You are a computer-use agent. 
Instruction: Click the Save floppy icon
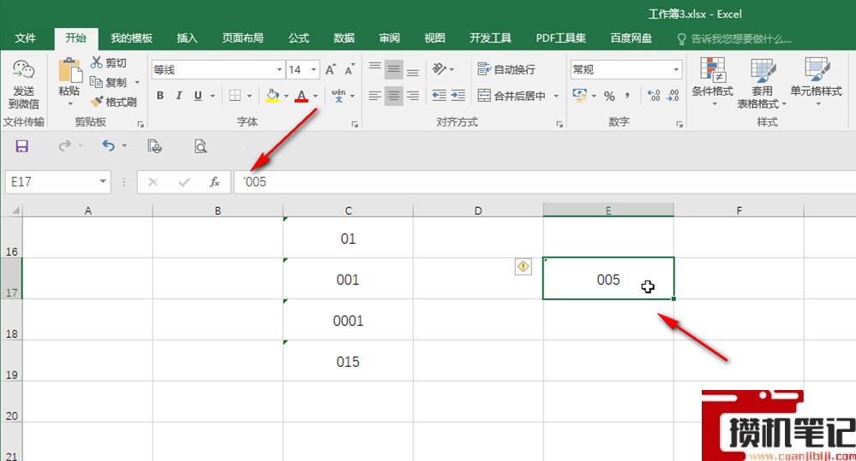pyautogui.click(x=21, y=146)
